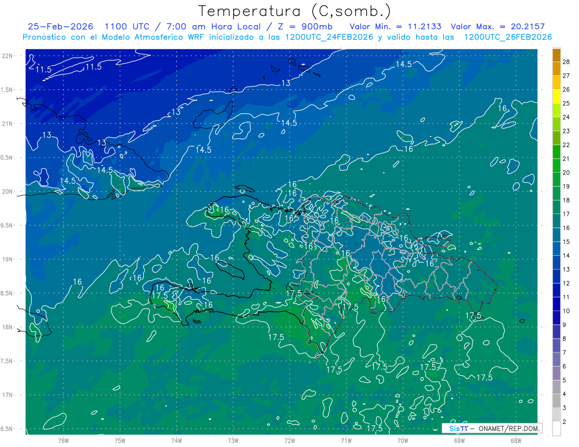Image resolution: width=579 pixels, height=447 pixels.
Task: Select the '19N' latitude label
Action: pyautogui.click(x=8, y=259)
